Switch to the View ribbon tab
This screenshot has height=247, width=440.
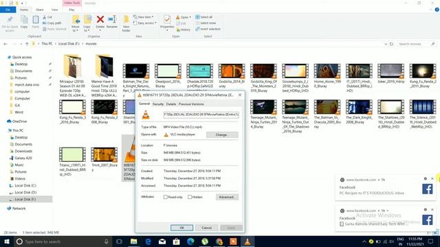pos(54,10)
